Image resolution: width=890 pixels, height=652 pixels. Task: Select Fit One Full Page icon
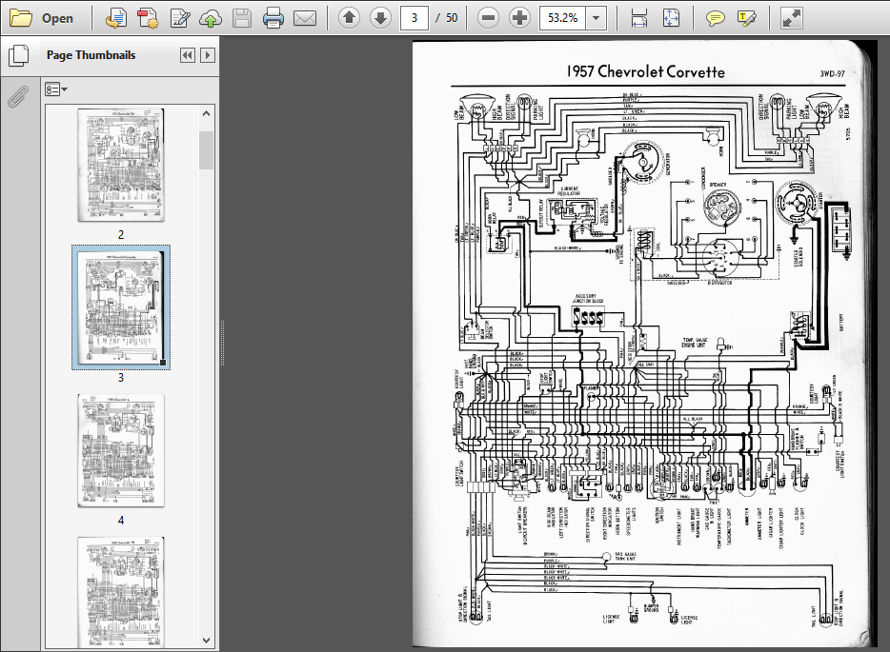pos(671,18)
